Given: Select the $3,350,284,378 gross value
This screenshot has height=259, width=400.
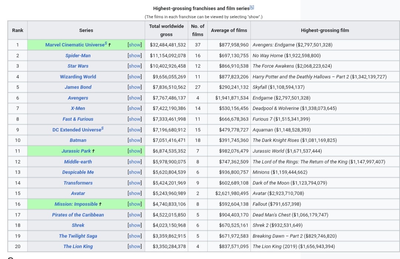Looking at the screenshot, I should pos(169,247).
